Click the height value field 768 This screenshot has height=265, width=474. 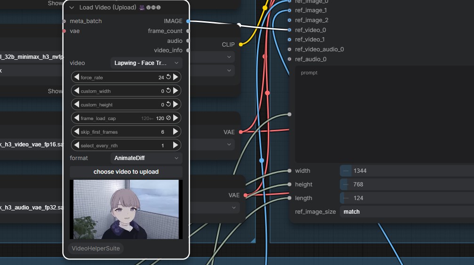click(407, 185)
